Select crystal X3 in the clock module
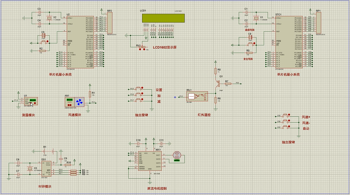350x195 pixels. click(x=30, y=169)
